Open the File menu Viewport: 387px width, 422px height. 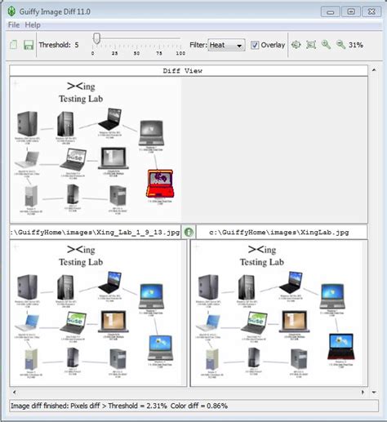14,25
